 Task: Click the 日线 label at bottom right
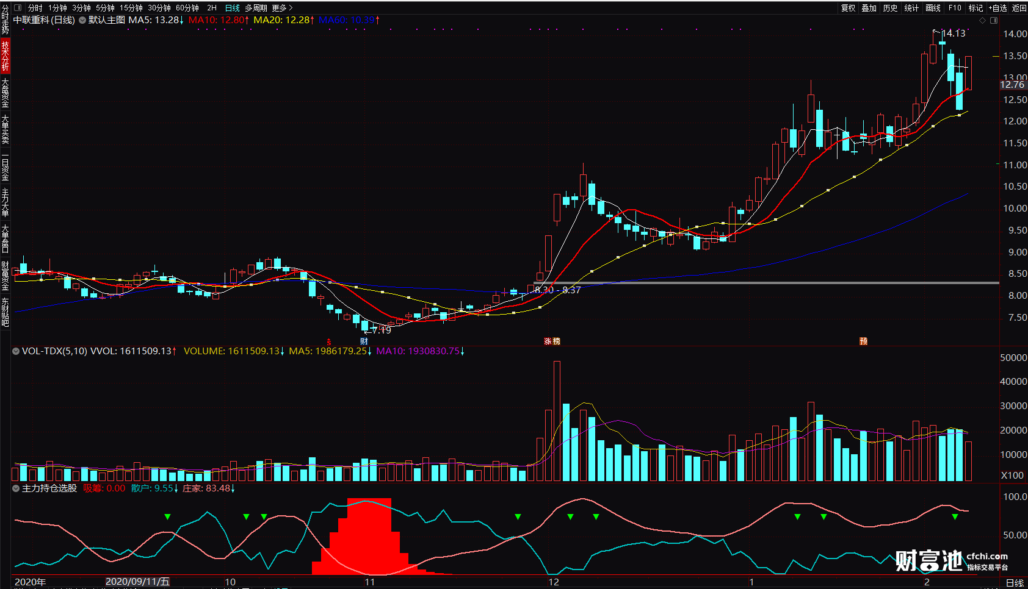coord(1015,583)
